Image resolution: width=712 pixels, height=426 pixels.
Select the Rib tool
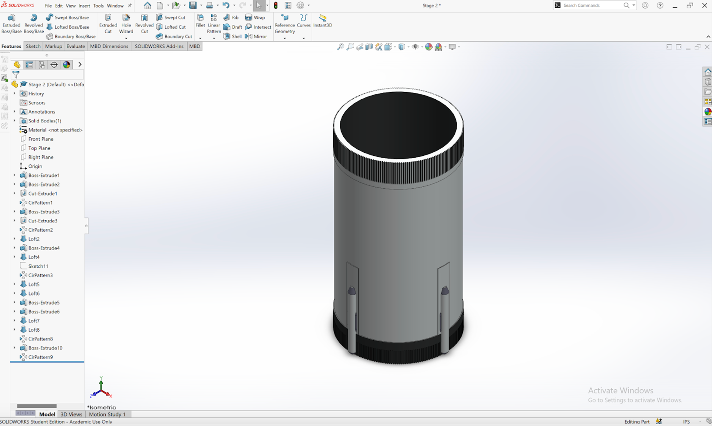pos(231,17)
